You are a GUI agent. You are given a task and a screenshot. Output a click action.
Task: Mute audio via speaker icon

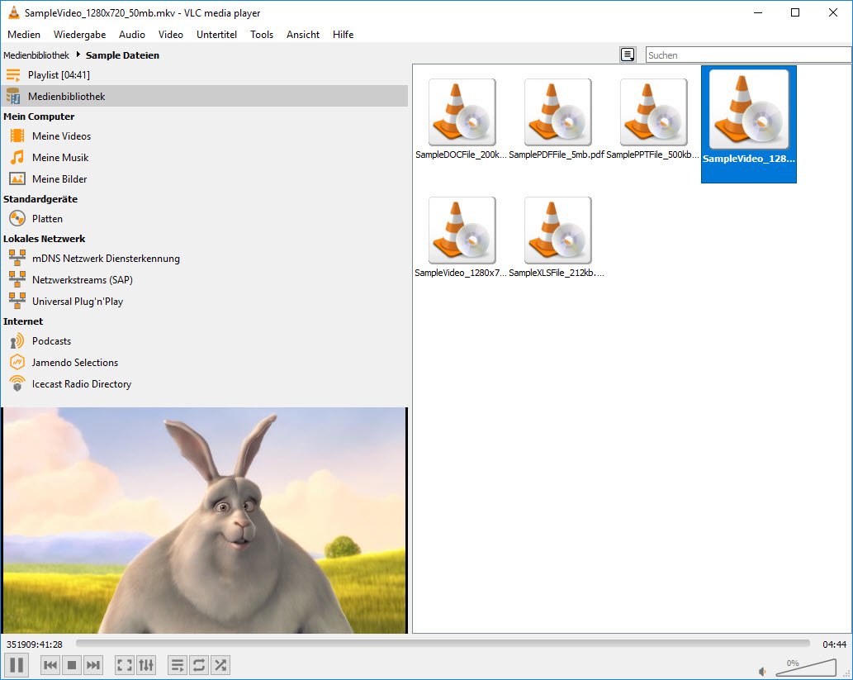click(x=763, y=671)
